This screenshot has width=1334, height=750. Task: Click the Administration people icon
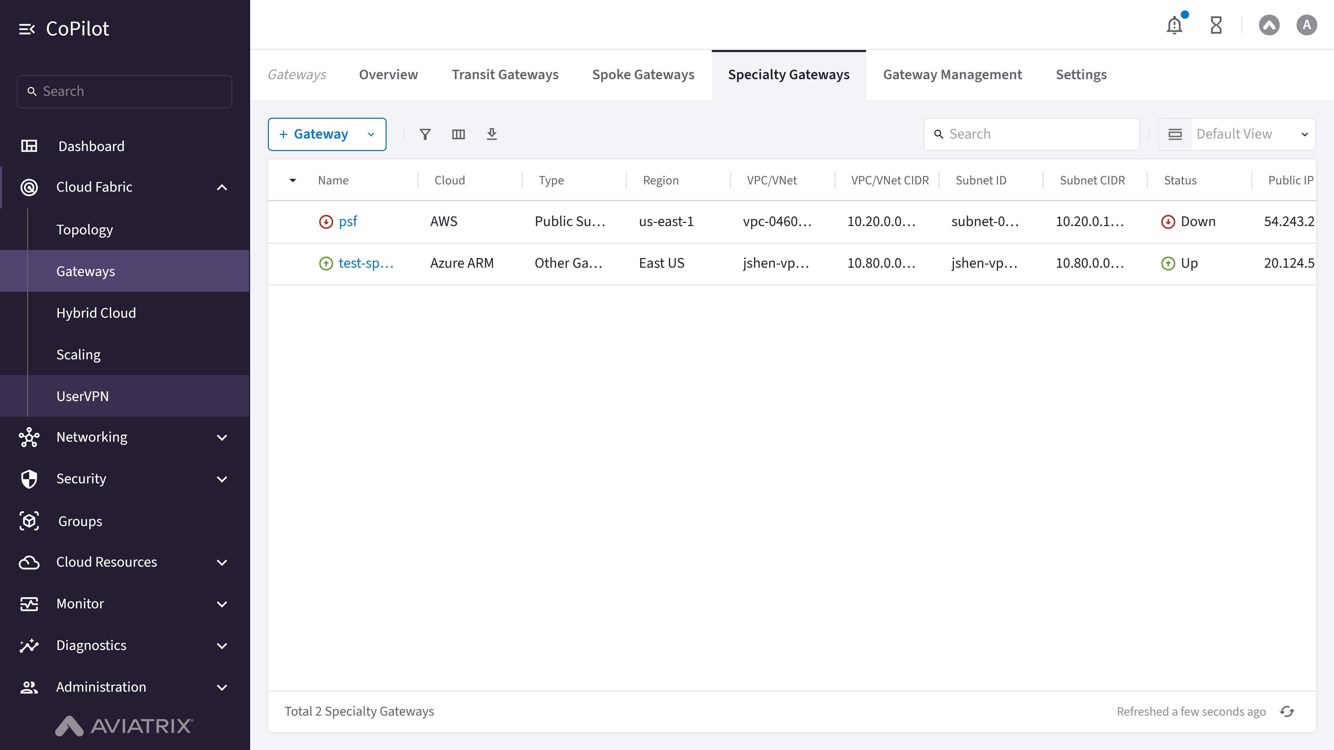click(29, 687)
